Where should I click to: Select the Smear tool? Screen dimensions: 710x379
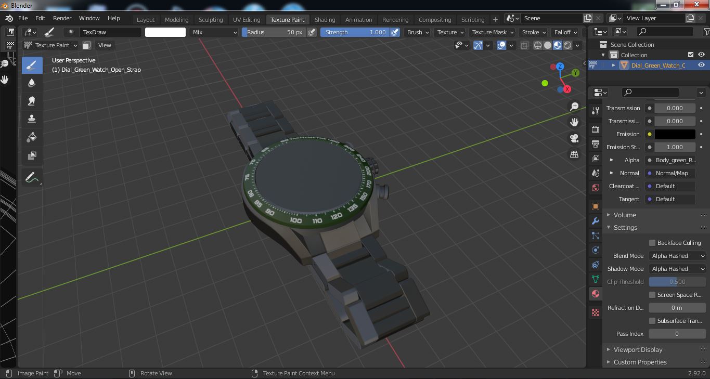click(32, 101)
